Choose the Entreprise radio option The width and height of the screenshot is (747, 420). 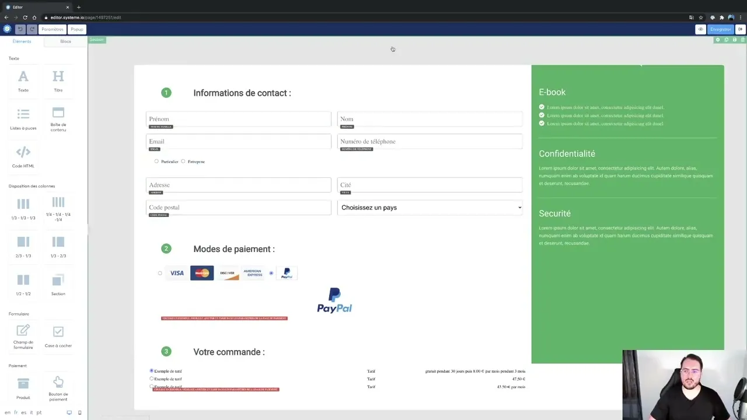(183, 162)
